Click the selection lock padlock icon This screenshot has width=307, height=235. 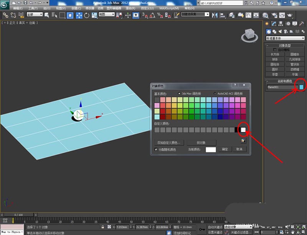coord(103,227)
